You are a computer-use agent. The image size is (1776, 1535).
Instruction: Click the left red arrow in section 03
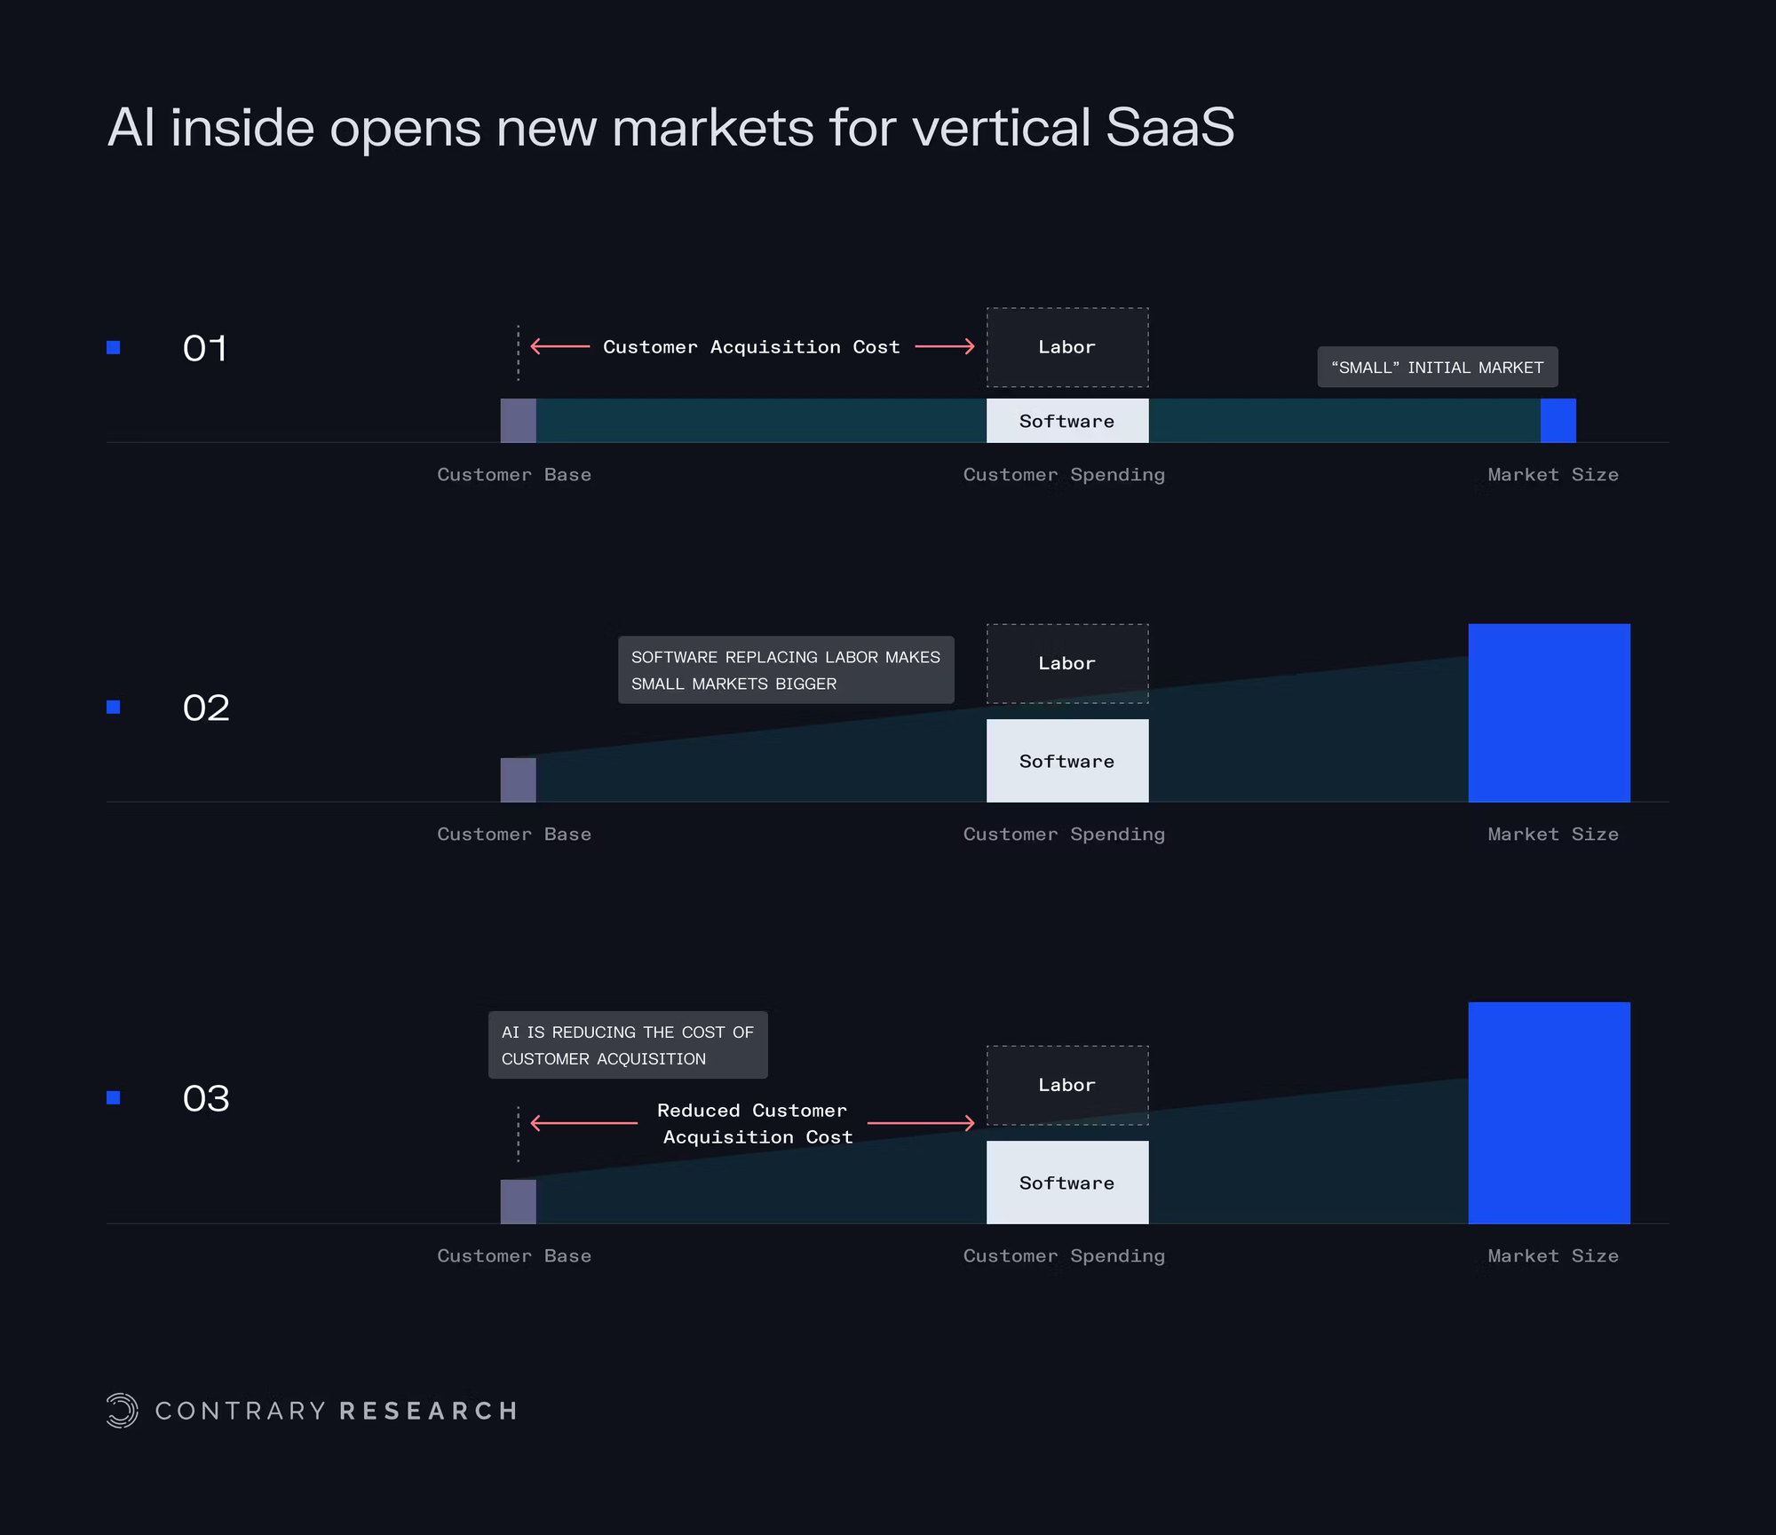click(583, 1123)
